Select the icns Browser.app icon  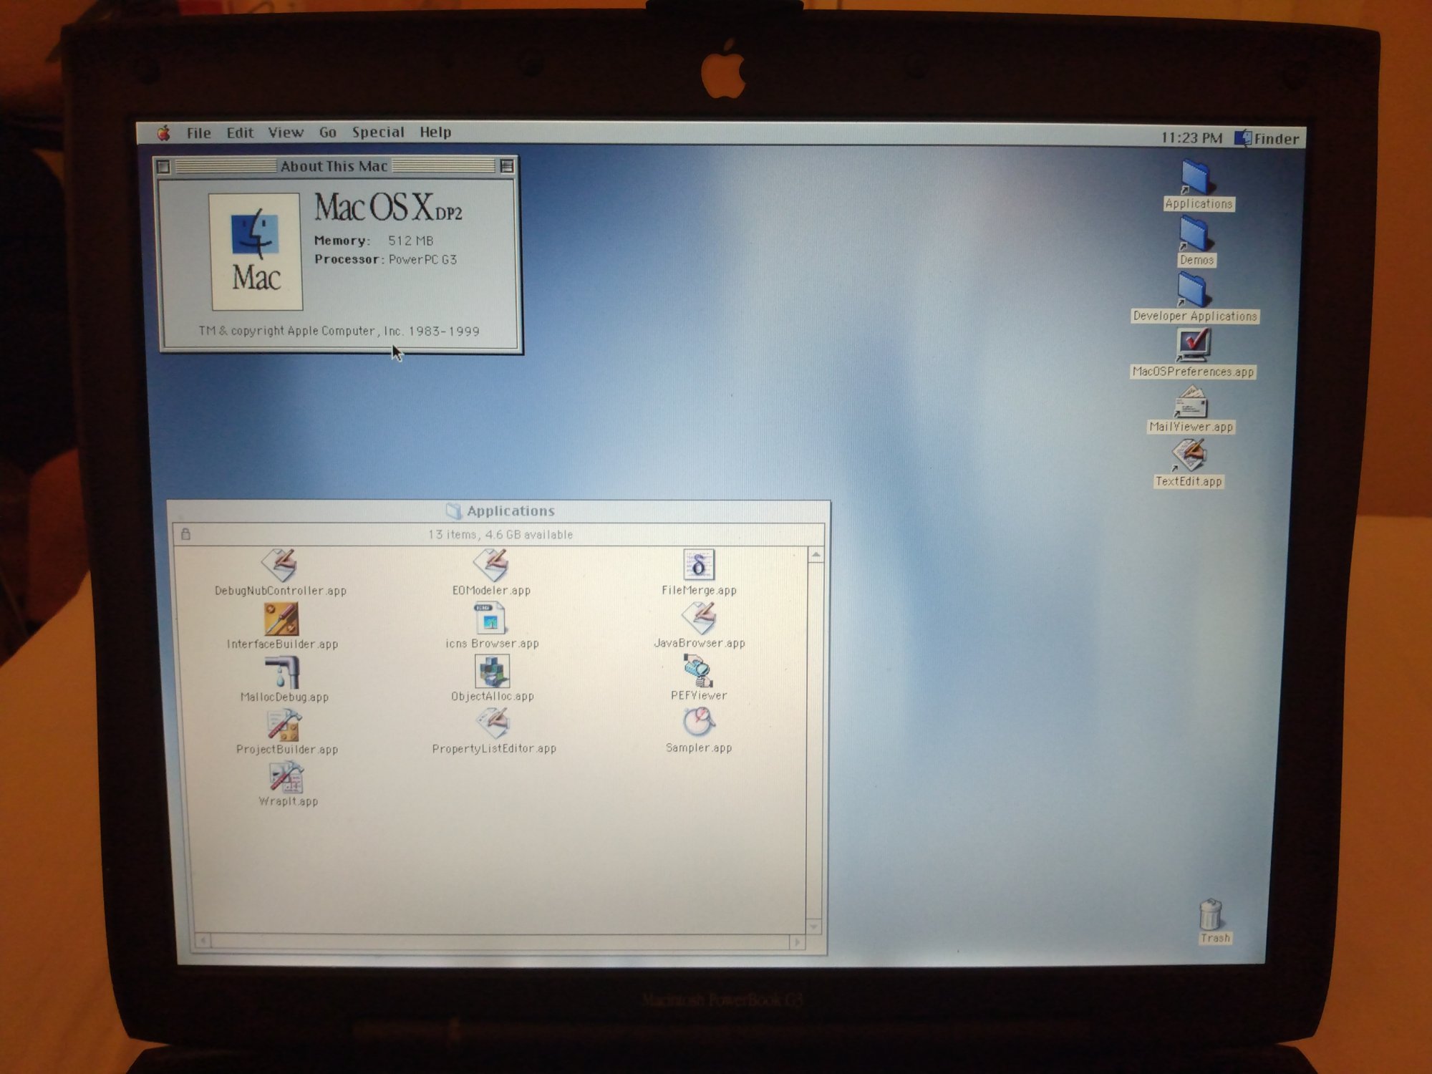click(491, 619)
